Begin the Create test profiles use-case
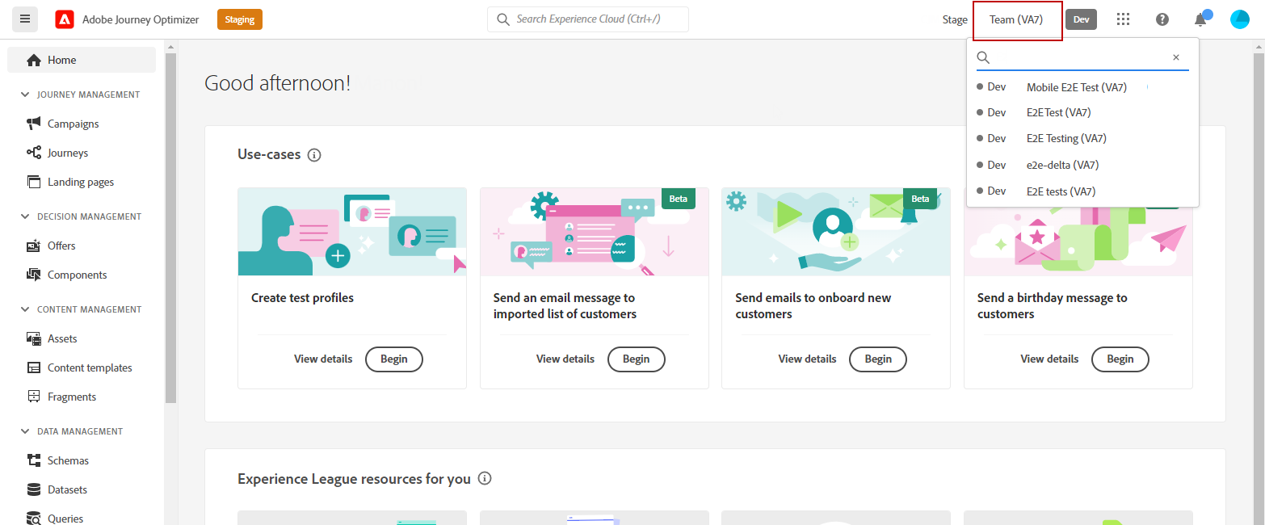The image size is (1265, 525). coord(394,359)
